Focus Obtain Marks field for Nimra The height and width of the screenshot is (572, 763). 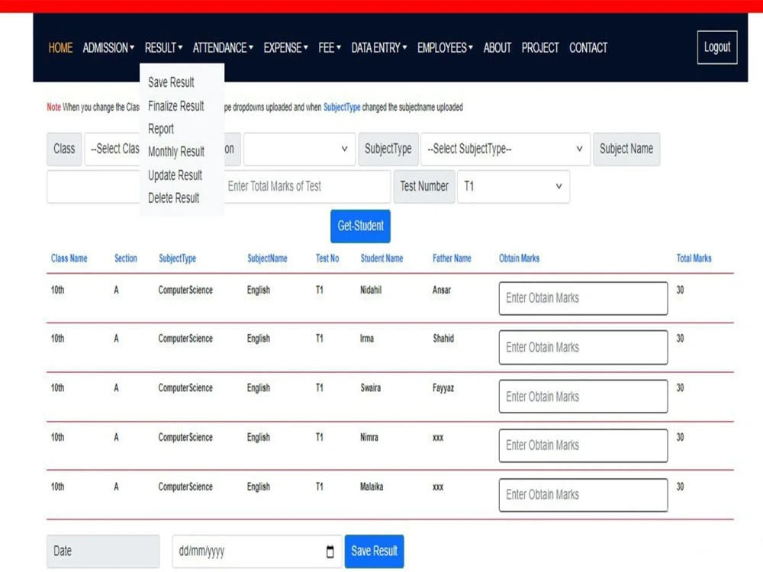pyautogui.click(x=583, y=445)
